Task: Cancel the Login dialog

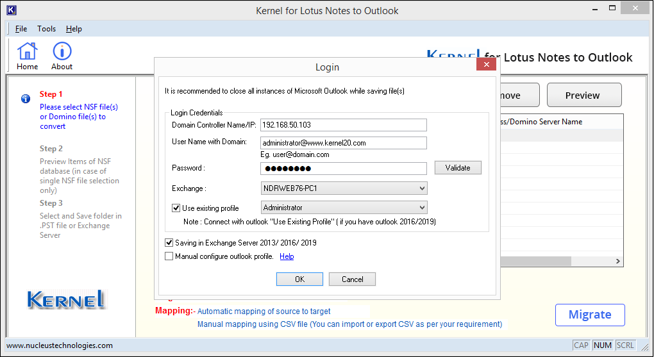Action: point(353,279)
